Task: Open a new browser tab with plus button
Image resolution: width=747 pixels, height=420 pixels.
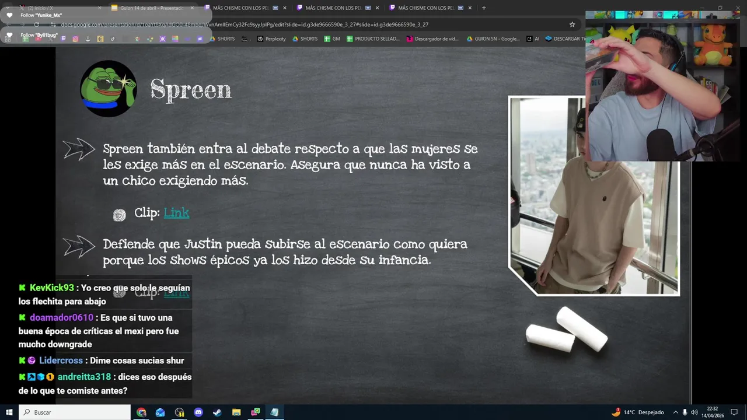Action: click(x=484, y=8)
